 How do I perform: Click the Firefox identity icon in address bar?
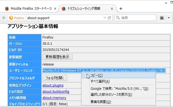[11, 18]
